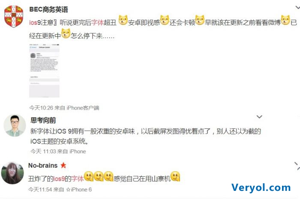Click iPhone客户端 source link
The height and width of the screenshot is (199, 300).
tap(83, 108)
